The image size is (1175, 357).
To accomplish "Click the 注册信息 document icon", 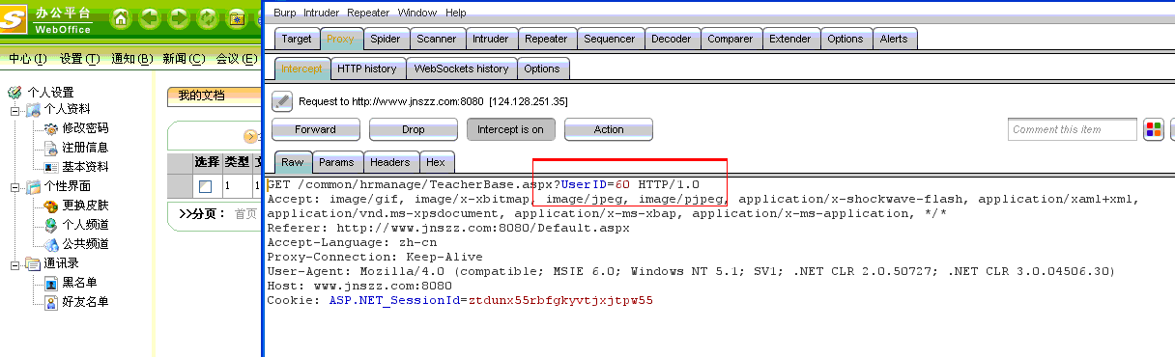I will 51,148.
